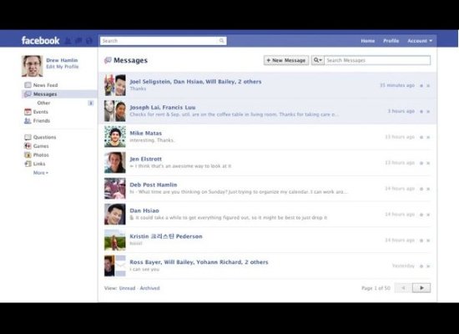
Task: Archive the Kristin Pederson thread
Action: click(x=428, y=240)
